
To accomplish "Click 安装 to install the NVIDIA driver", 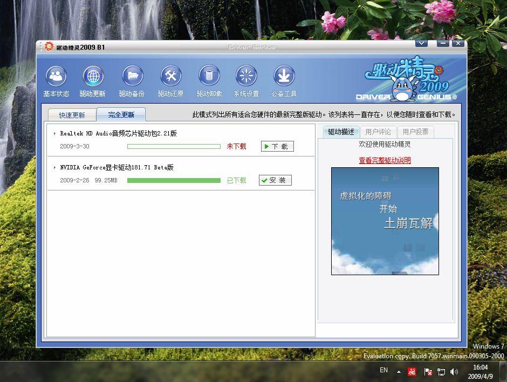I will coord(275,180).
